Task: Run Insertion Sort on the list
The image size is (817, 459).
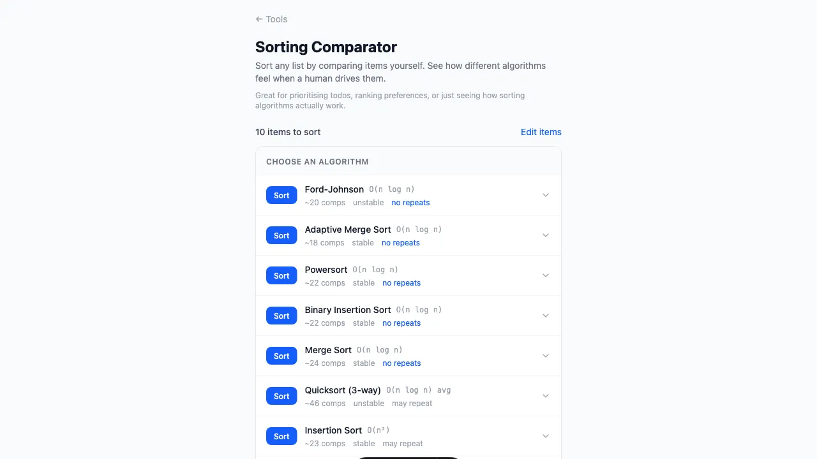Action: tap(281, 436)
